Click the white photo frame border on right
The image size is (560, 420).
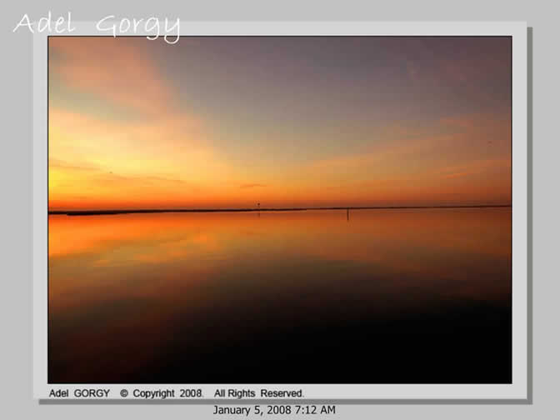tap(519, 208)
